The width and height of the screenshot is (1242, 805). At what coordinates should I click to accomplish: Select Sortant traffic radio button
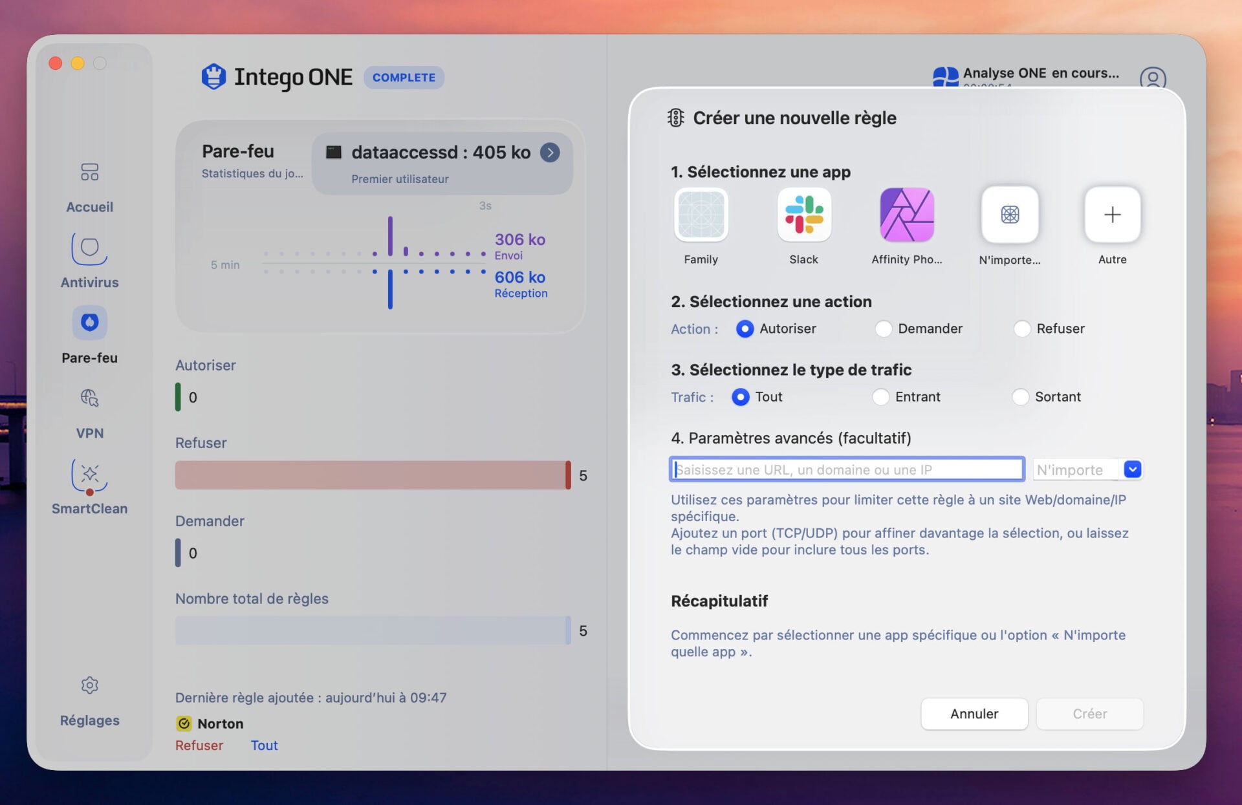(1020, 397)
